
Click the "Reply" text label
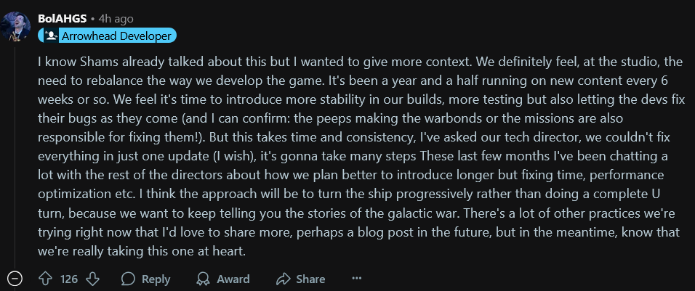156,279
